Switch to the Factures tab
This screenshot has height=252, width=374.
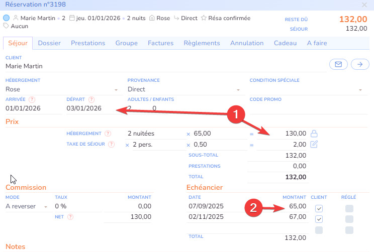pyautogui.click(x=160, y=43)
